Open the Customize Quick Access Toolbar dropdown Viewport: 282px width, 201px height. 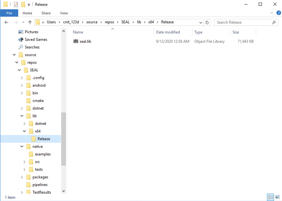coord(29,5)
